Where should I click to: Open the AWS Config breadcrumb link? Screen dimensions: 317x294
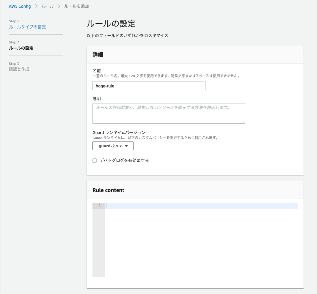coord(19,6)
